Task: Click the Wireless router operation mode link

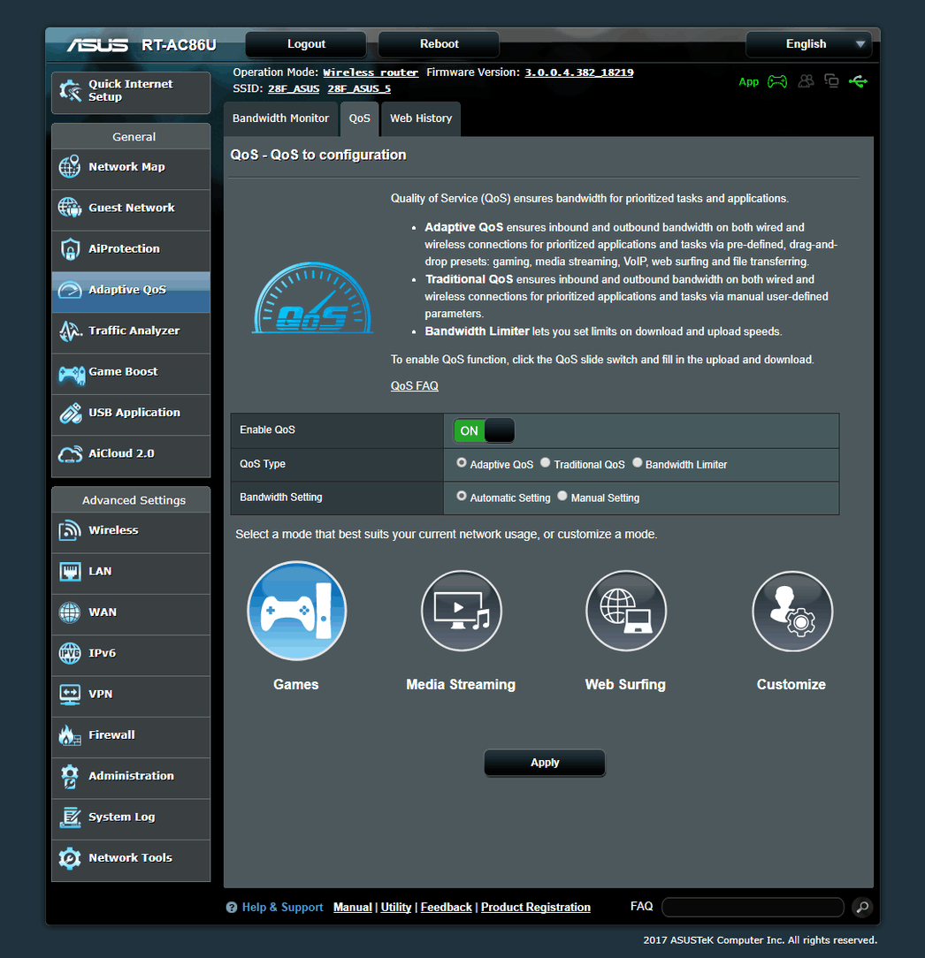Action: point(371,72)
